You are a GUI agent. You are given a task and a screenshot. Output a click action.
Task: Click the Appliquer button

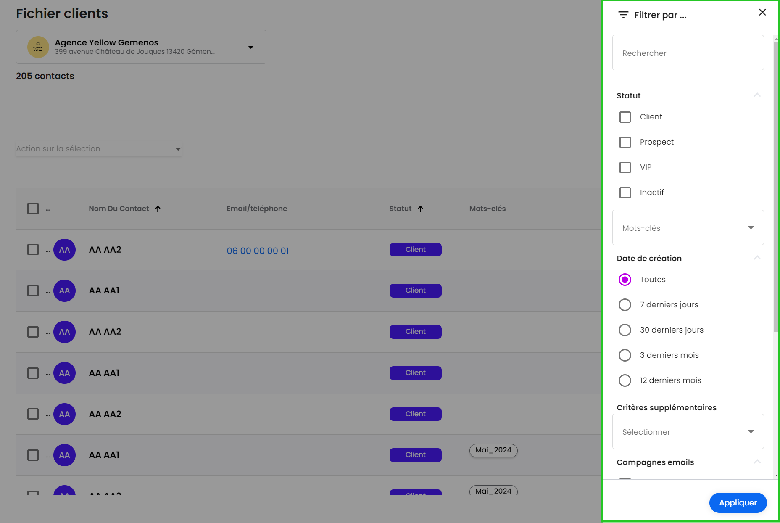tap(738, 503)
